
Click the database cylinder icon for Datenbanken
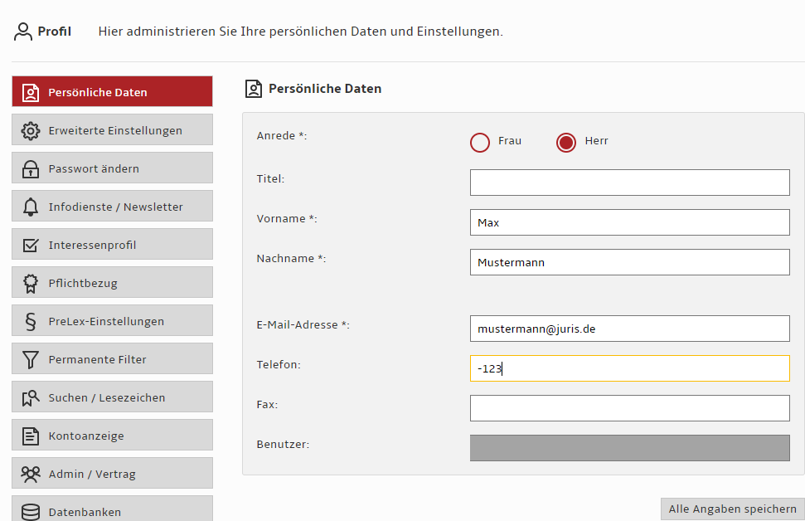(31, 512)
